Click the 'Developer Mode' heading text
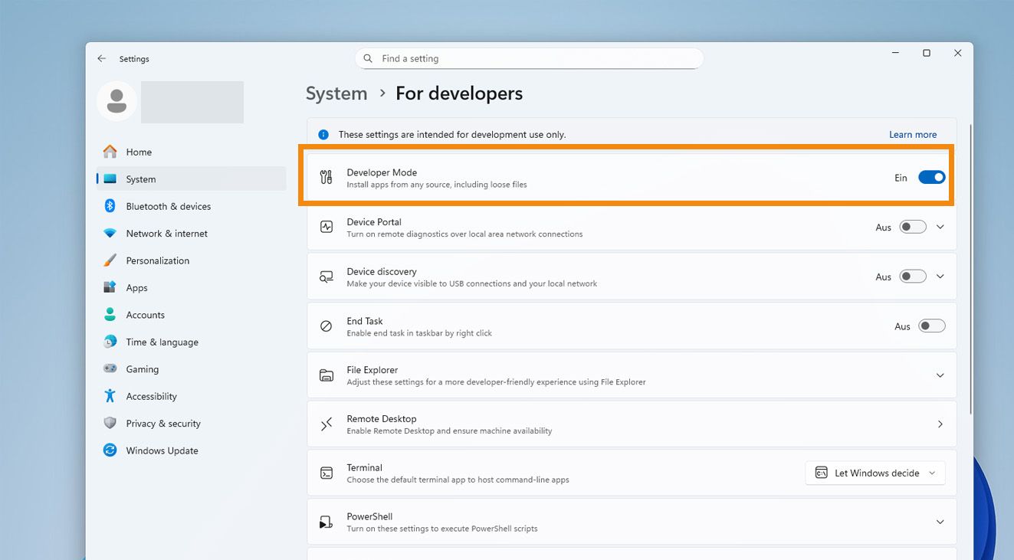Image resolution: width=1014 pixels, height=560 pixels. point(382,172)
